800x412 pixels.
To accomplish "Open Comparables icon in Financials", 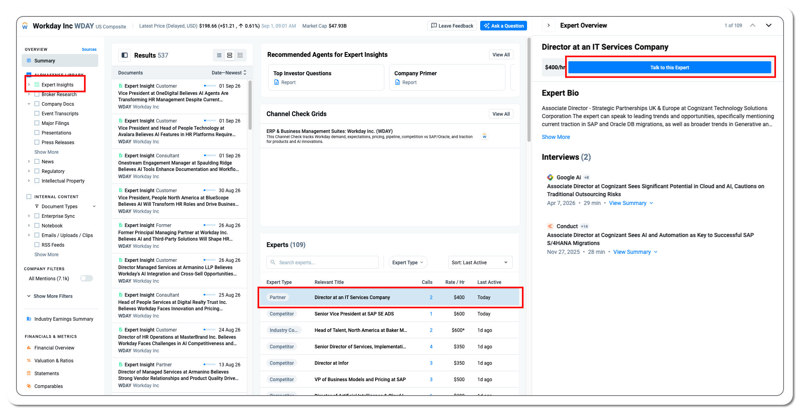I will (x=29, y=386).
